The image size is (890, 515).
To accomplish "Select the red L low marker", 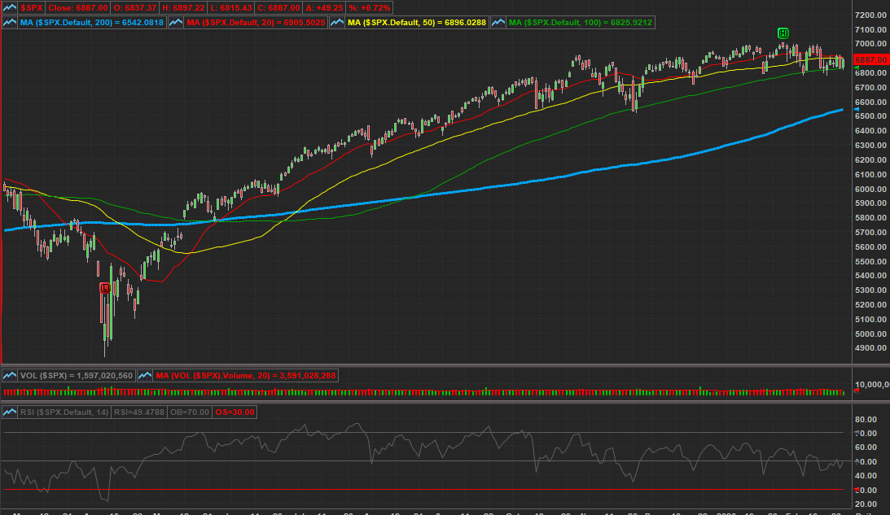I will (104, 288).
